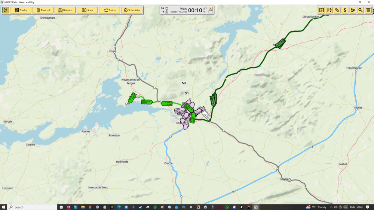
Task: Click the price tag icon
Action: click(x=337, y=10)
